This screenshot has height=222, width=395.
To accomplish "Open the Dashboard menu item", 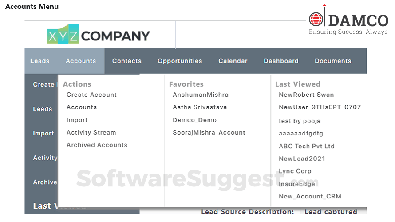I will click(x=281, y=61).
